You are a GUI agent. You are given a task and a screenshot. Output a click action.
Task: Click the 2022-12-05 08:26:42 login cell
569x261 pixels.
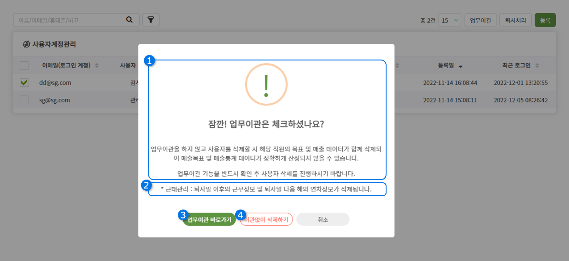520,100
